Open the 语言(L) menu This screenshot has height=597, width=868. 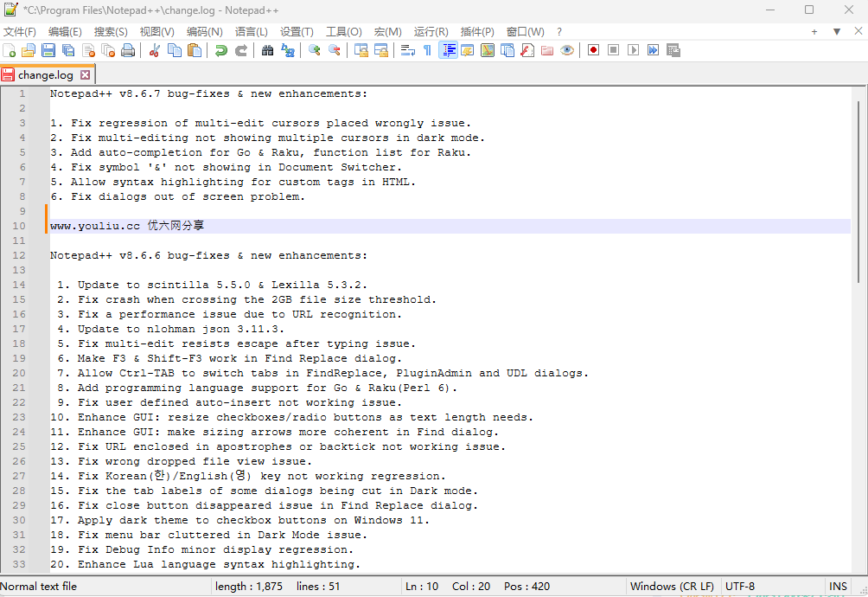point(251,31)
